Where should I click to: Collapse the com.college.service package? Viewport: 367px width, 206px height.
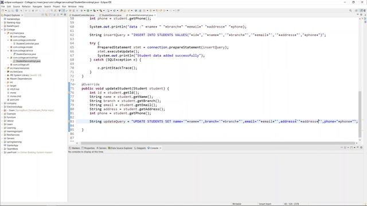tap(8, 51)
